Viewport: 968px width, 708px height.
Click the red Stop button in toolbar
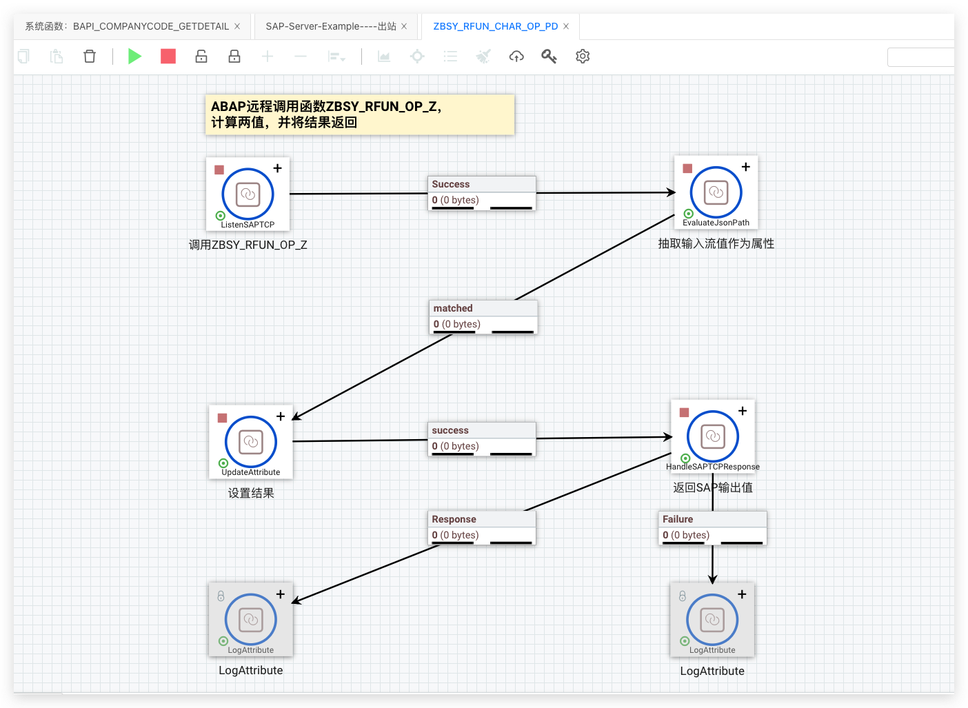click(168, 57)
